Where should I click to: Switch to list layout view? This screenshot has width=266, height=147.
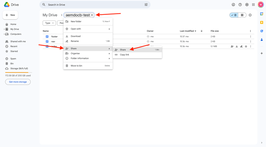click(234, 15)
